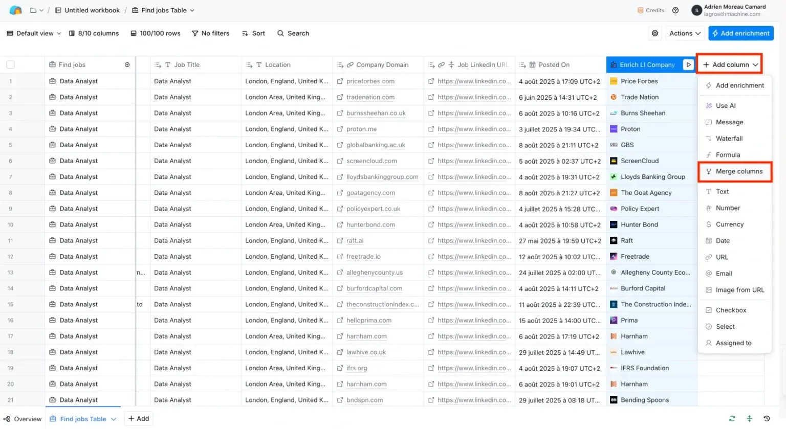Open the Actions dropdown

(x=685, y=33)
